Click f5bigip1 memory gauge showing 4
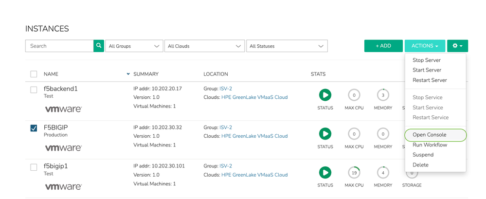486x199 pixels. (383, 172)
